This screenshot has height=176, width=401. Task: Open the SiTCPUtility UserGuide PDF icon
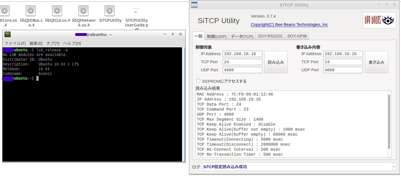point(136,11)
